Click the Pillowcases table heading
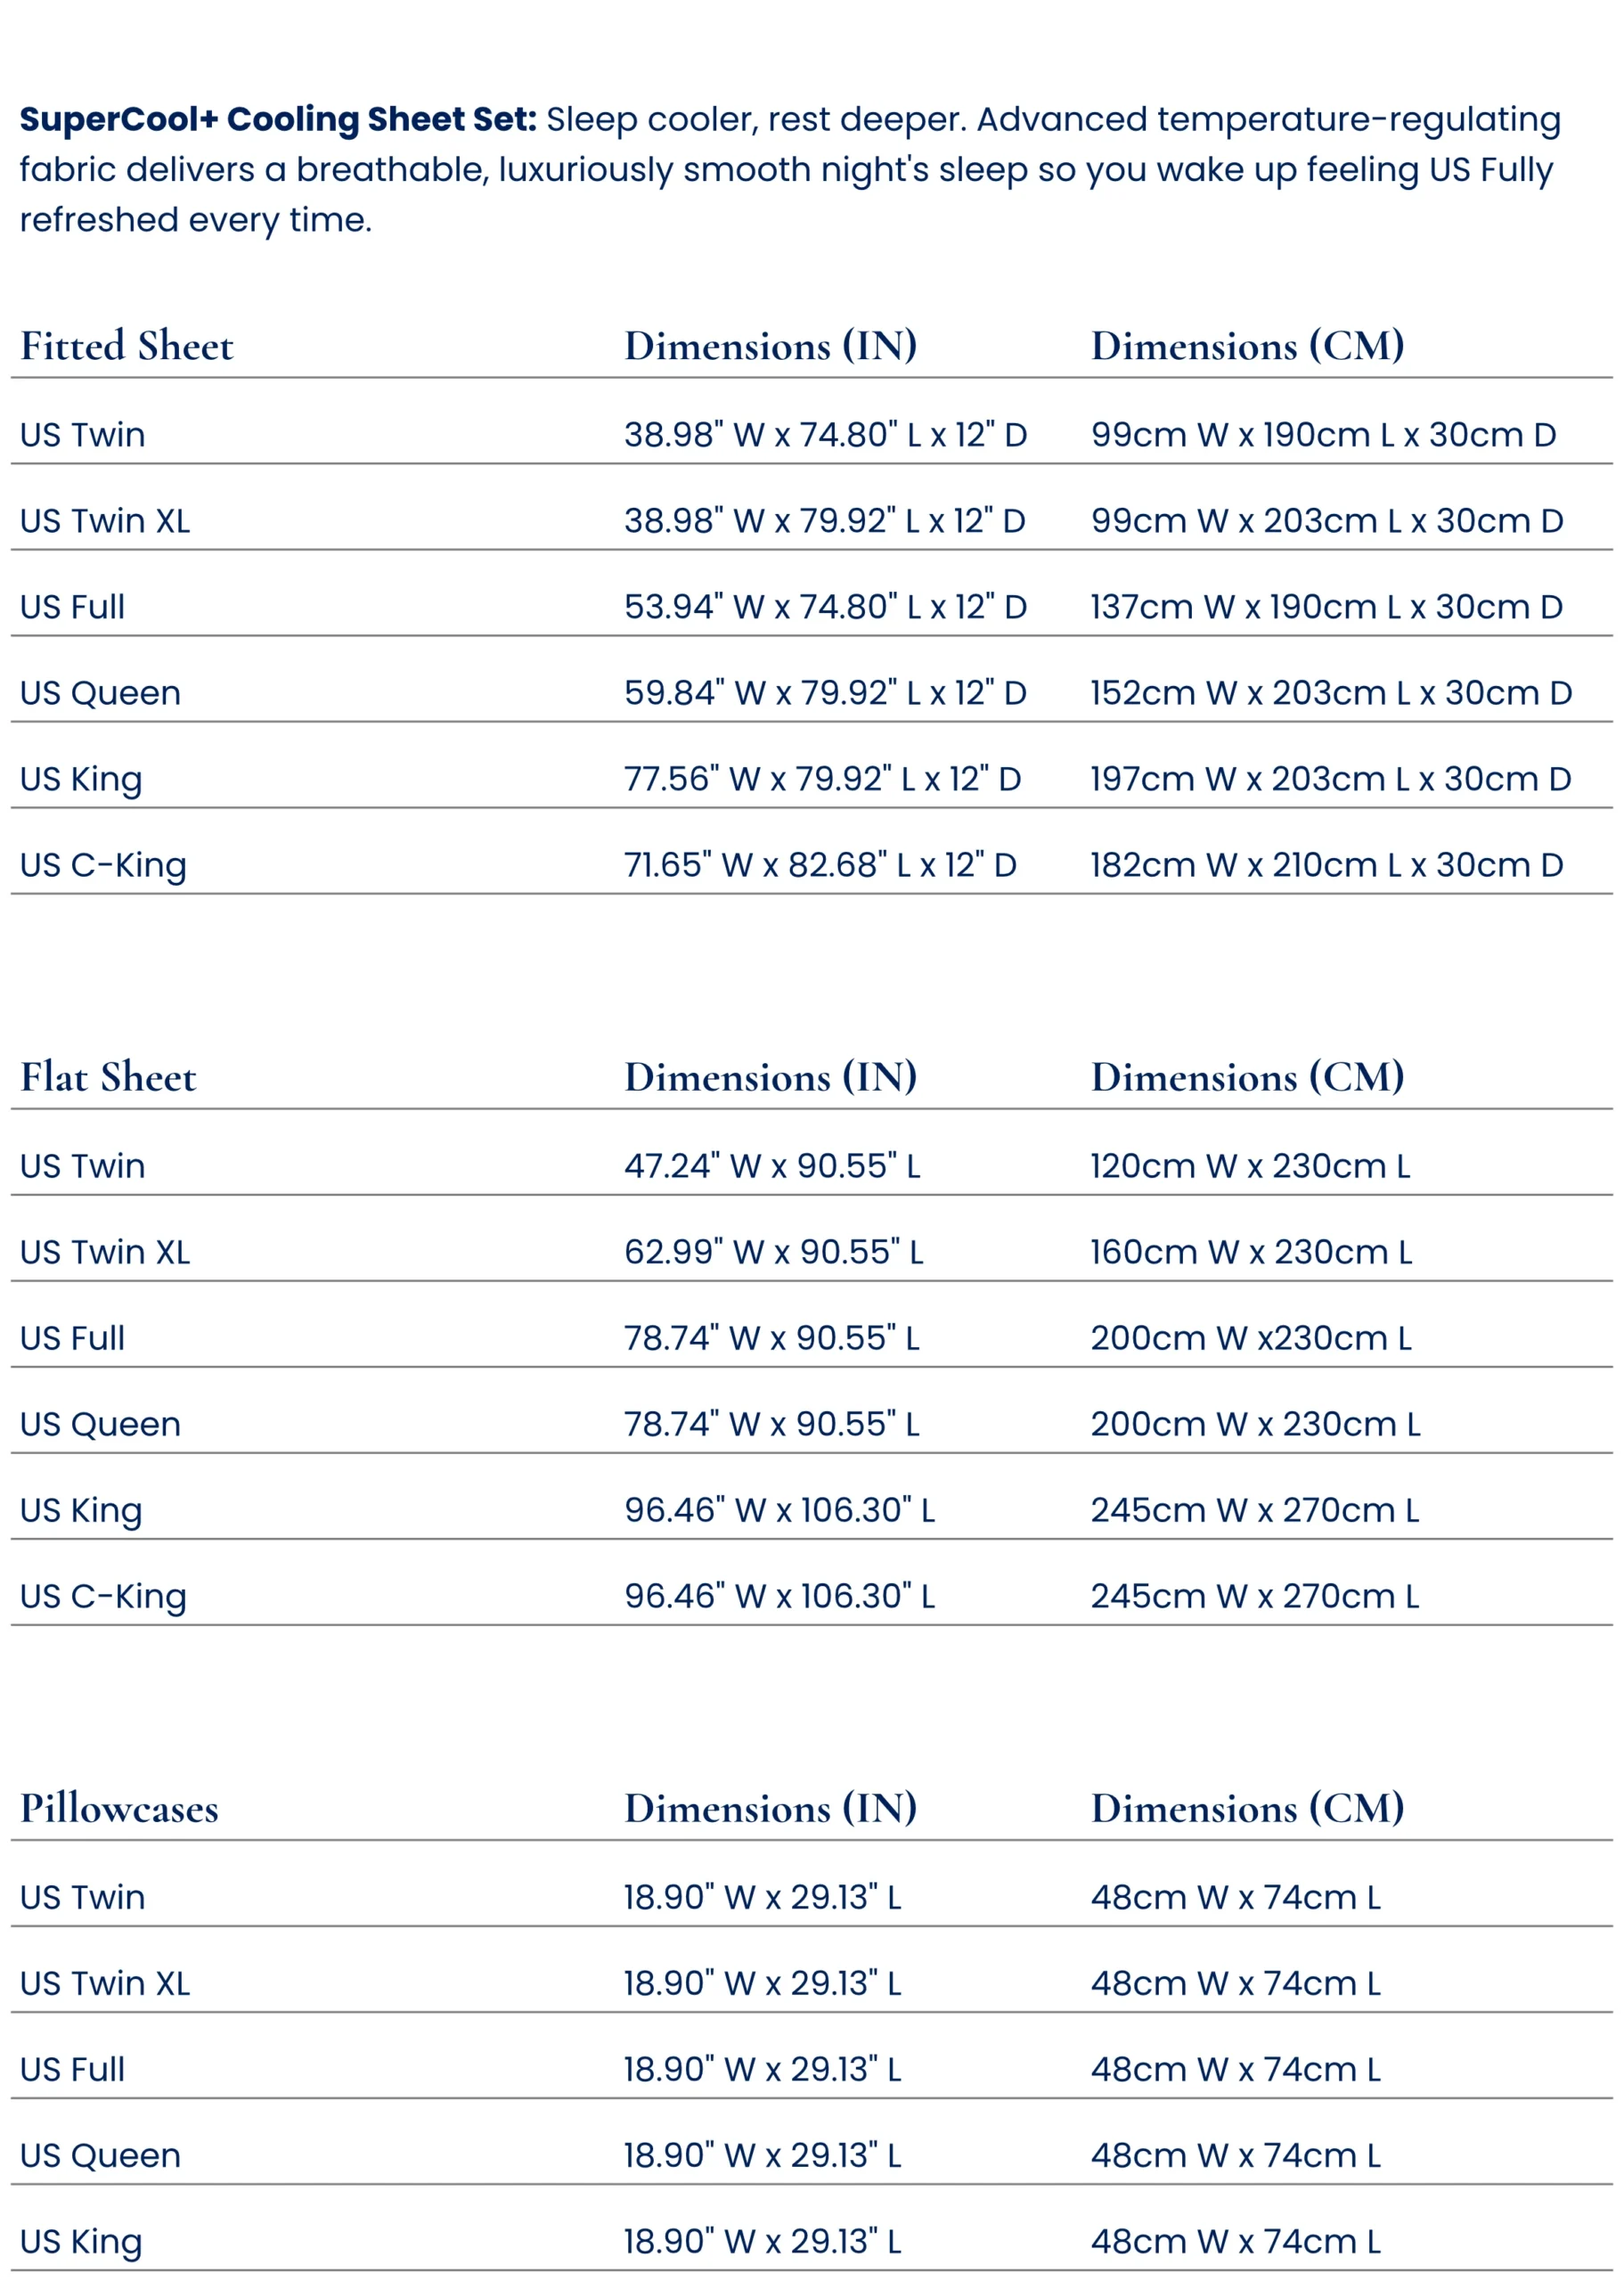 coord(119,1808)
